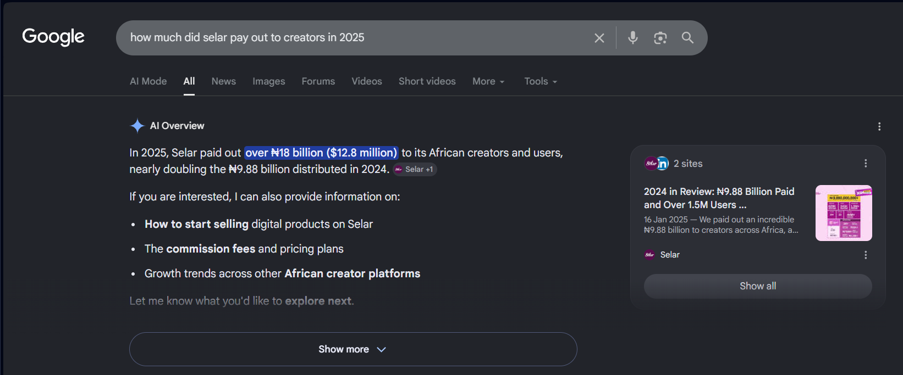Screen dimensions: 903x375
Task: Click the AI Overview sparkle icon
Action: (137, 126)
